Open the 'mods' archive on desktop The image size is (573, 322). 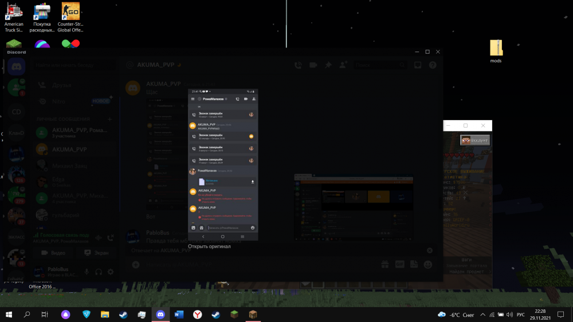tap(496, 51)
